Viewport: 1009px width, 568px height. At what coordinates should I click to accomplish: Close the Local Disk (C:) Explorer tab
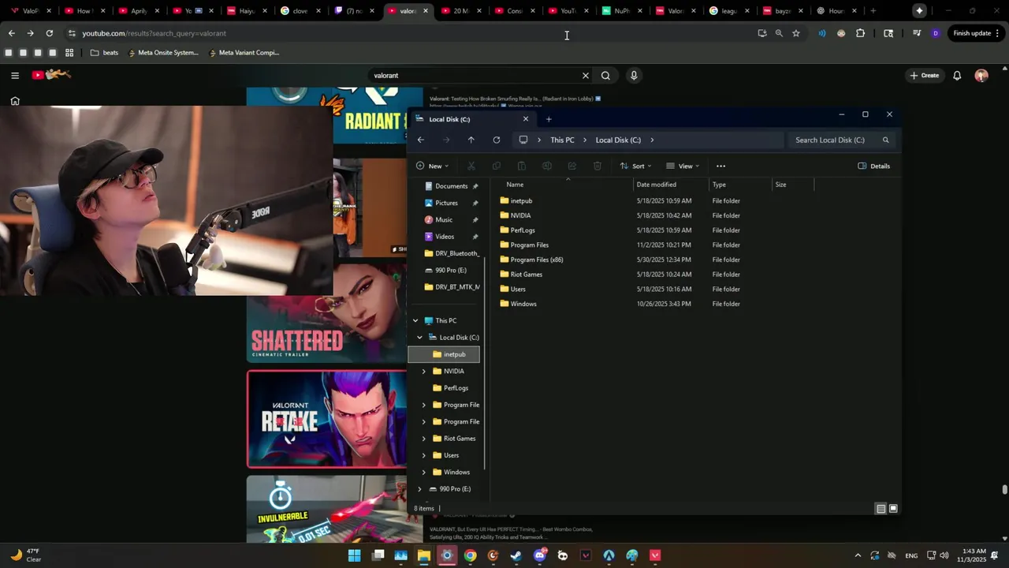pos(526,119)
